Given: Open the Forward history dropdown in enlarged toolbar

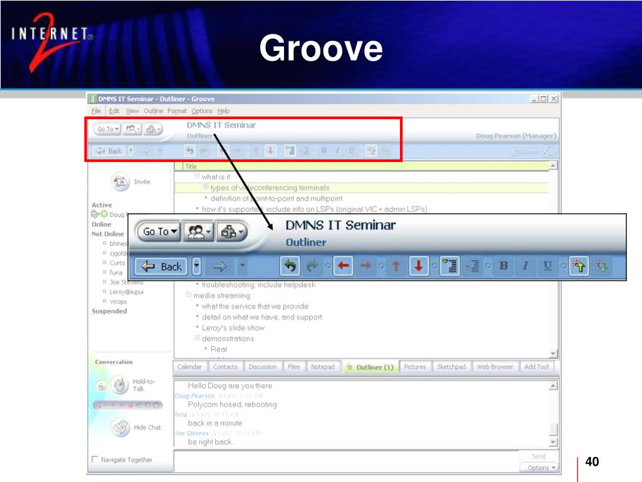Looking at the screenshot, I should click(243, 267).
